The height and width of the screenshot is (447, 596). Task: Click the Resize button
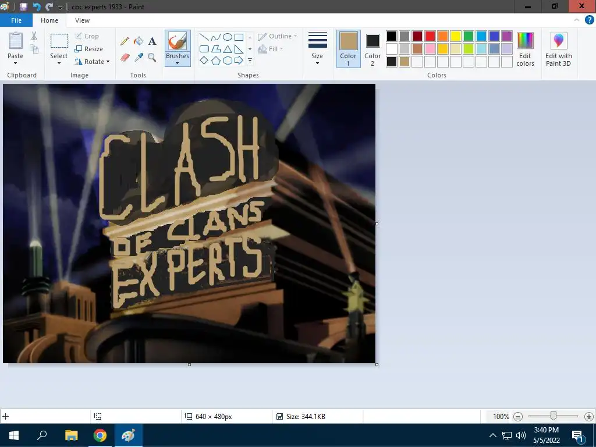(89, 49)
